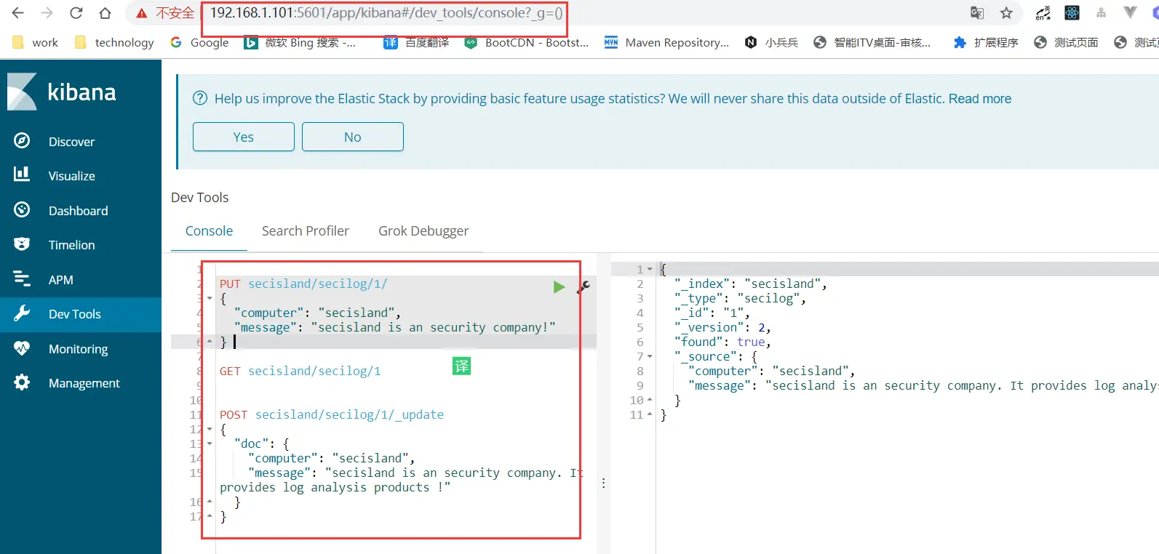Click the Kibana logo
This screenshot has height=554, width=1159.
point(62,92)
